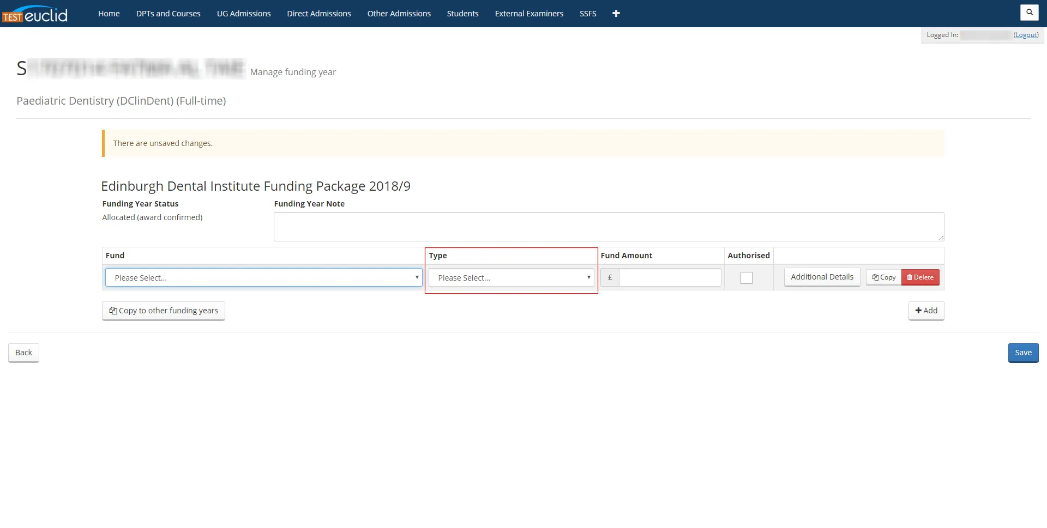Go to DPTs and Courses

tap(169, 14)
